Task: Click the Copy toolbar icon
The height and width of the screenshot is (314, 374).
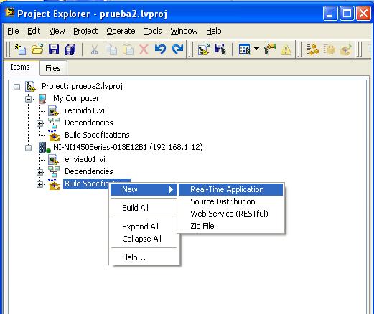Action: pos(111,49)
